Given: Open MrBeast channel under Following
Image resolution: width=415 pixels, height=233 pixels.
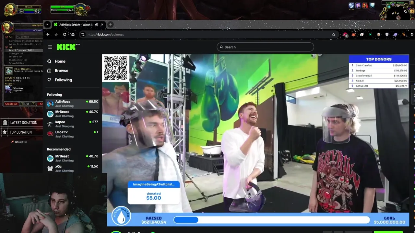Looking at the screenshot, I should [72, 114].
